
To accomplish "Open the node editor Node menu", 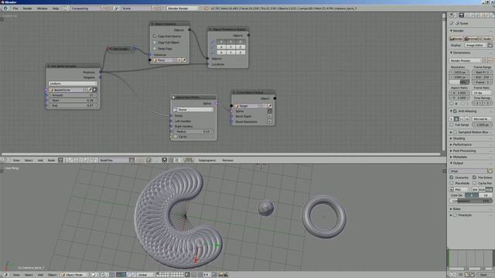I will 51,161.
